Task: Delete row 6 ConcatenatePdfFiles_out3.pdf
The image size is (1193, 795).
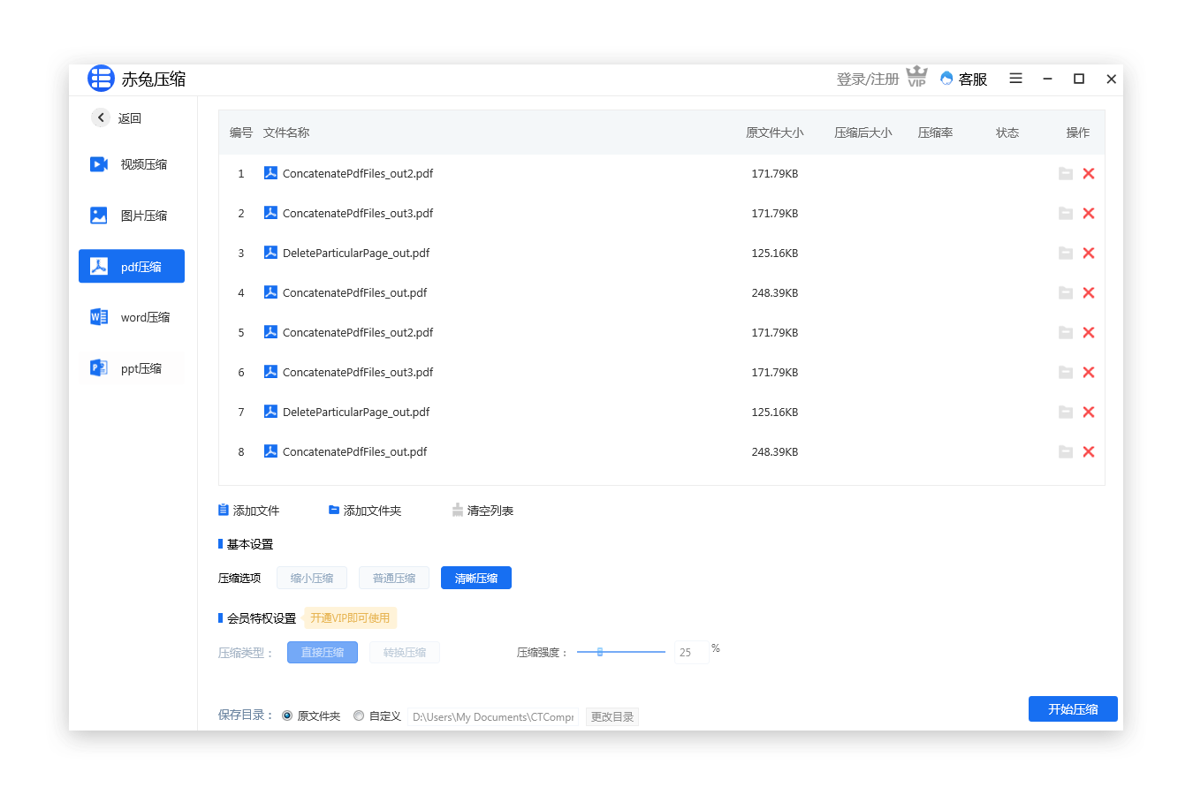Action: tap(1089, 373)
